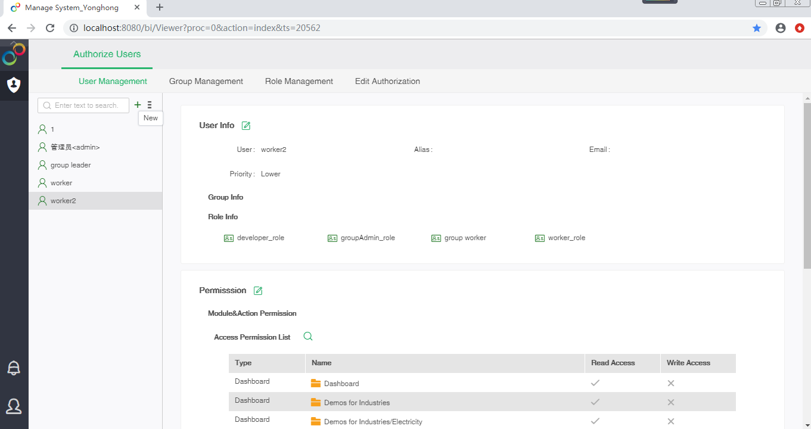
Task: Click the worker_role role icon
Action: tap(540, 238)
